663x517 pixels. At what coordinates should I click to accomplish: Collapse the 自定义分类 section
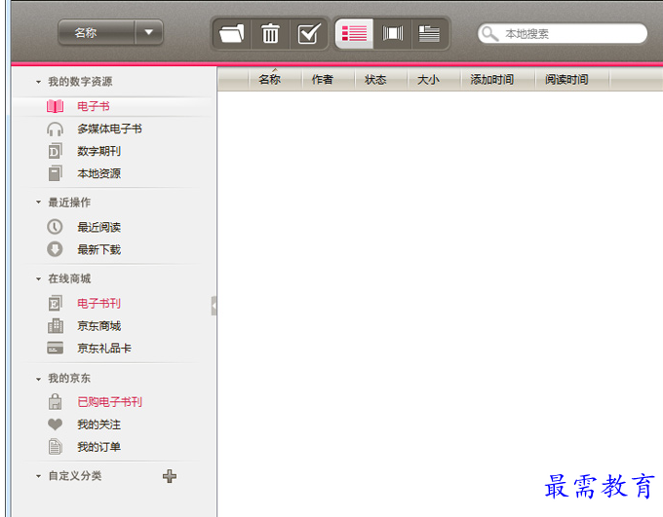click(x=38, y=476)
